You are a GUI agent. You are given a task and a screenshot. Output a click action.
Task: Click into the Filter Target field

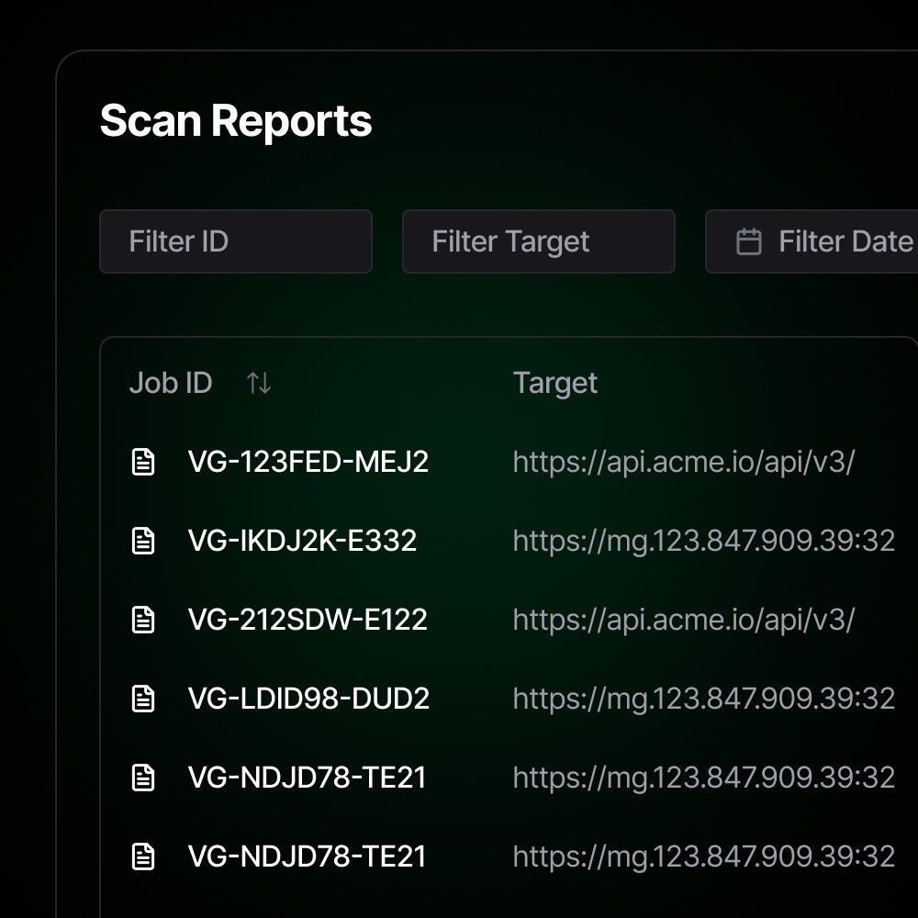tap(539, 241)
